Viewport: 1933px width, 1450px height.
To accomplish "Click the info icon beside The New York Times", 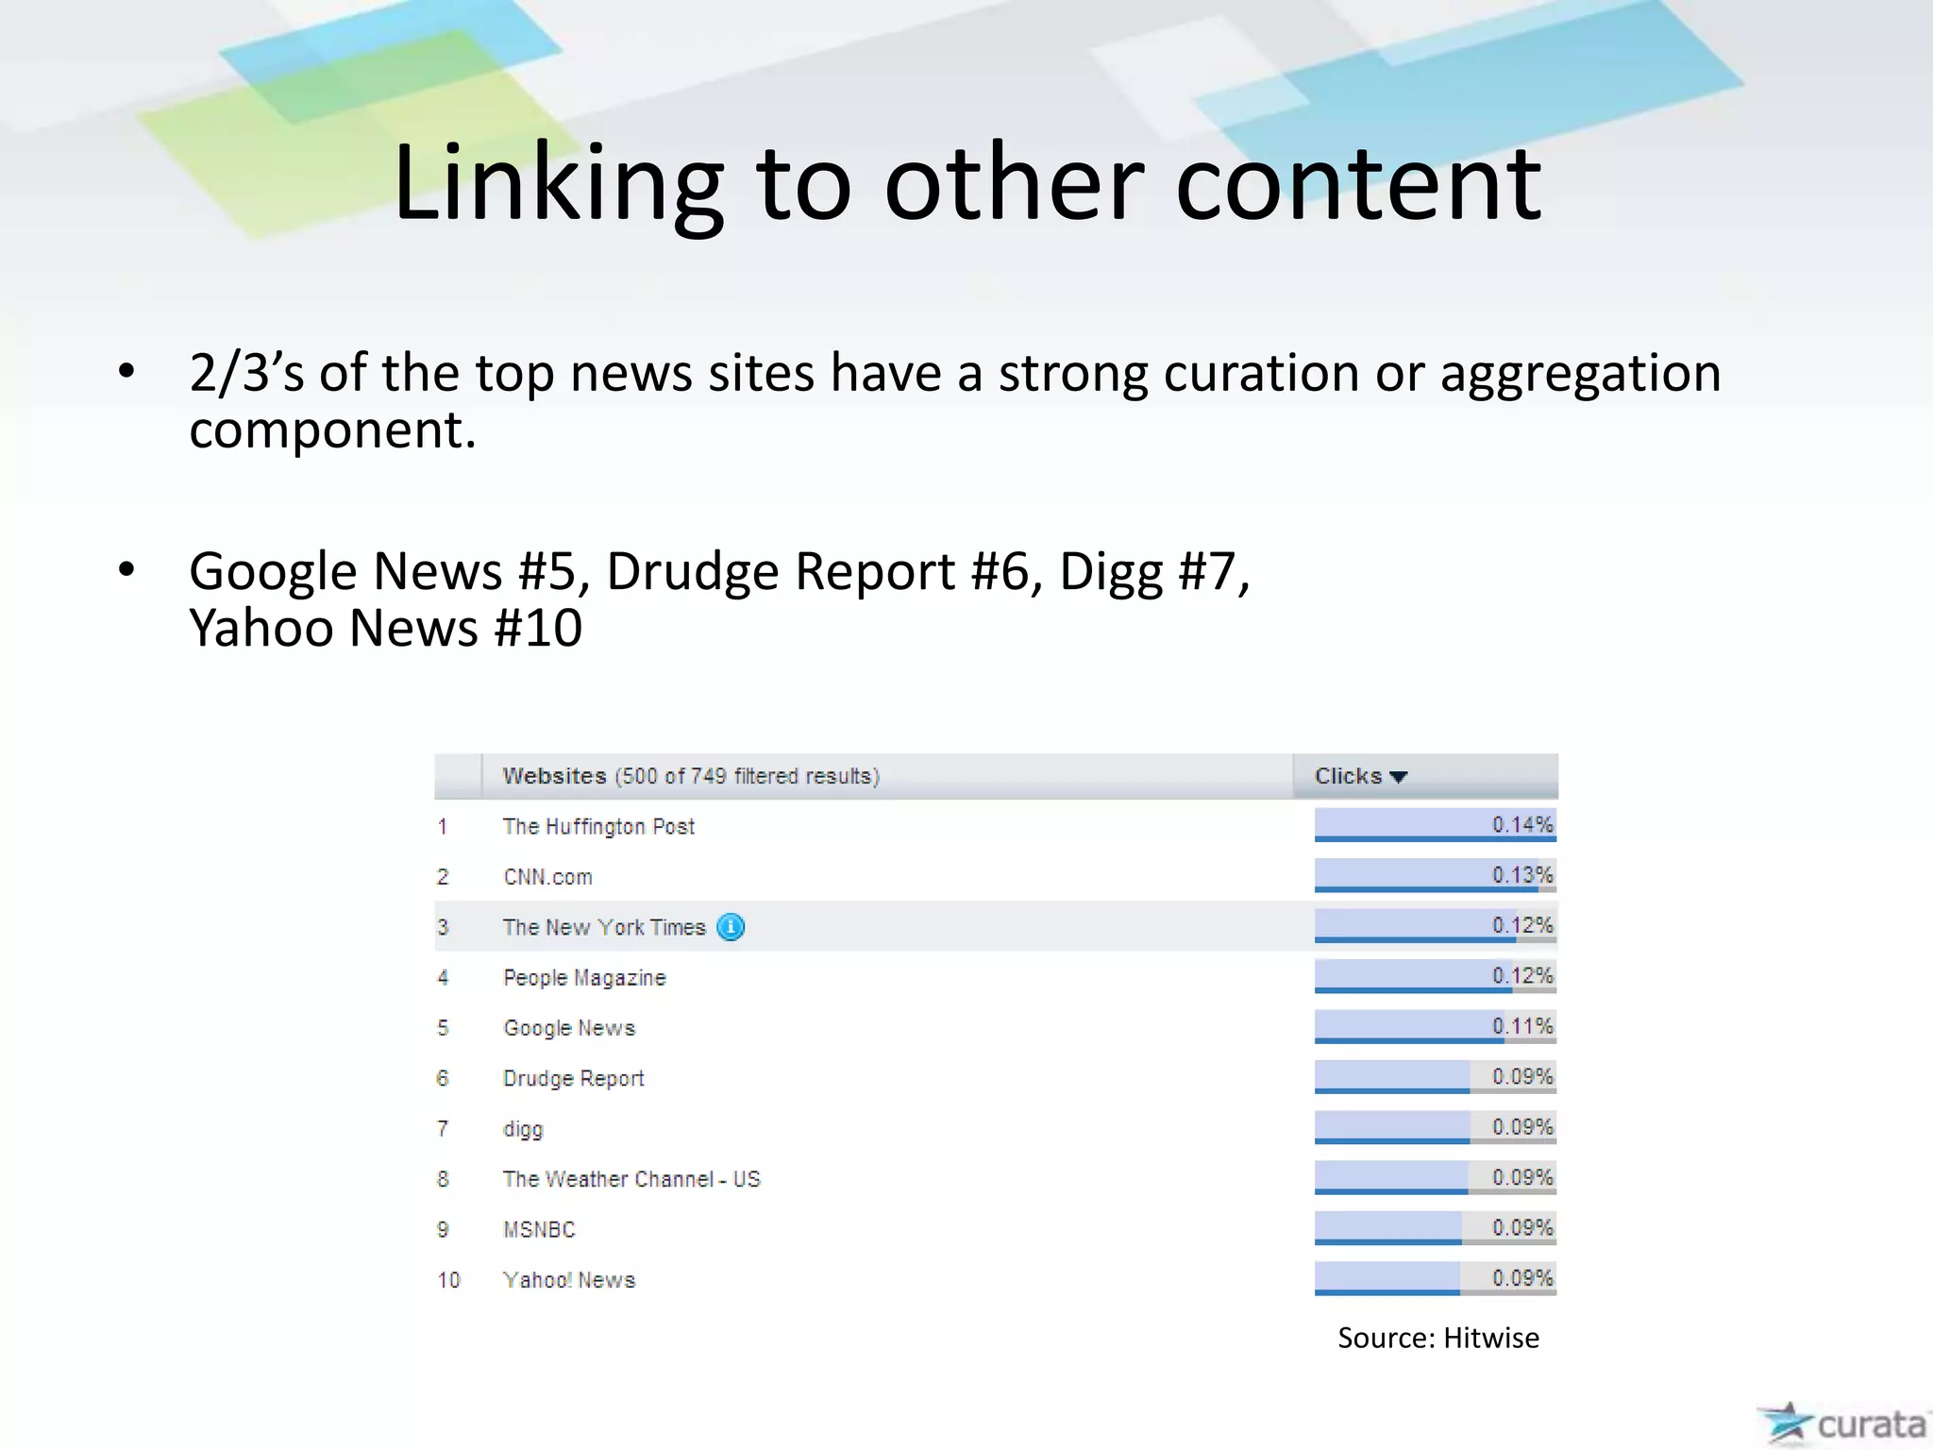I will pos(731,927).
